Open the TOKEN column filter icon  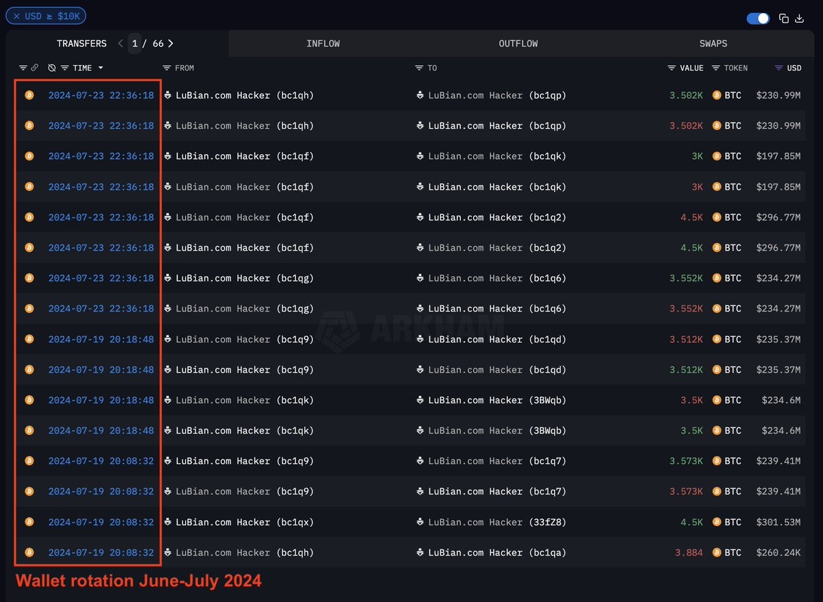(x=716, y=68)
